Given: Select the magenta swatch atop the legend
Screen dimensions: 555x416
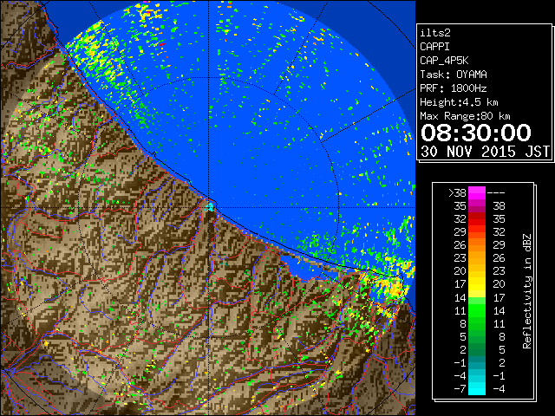Looking at the screenshot, I should 477,192.
